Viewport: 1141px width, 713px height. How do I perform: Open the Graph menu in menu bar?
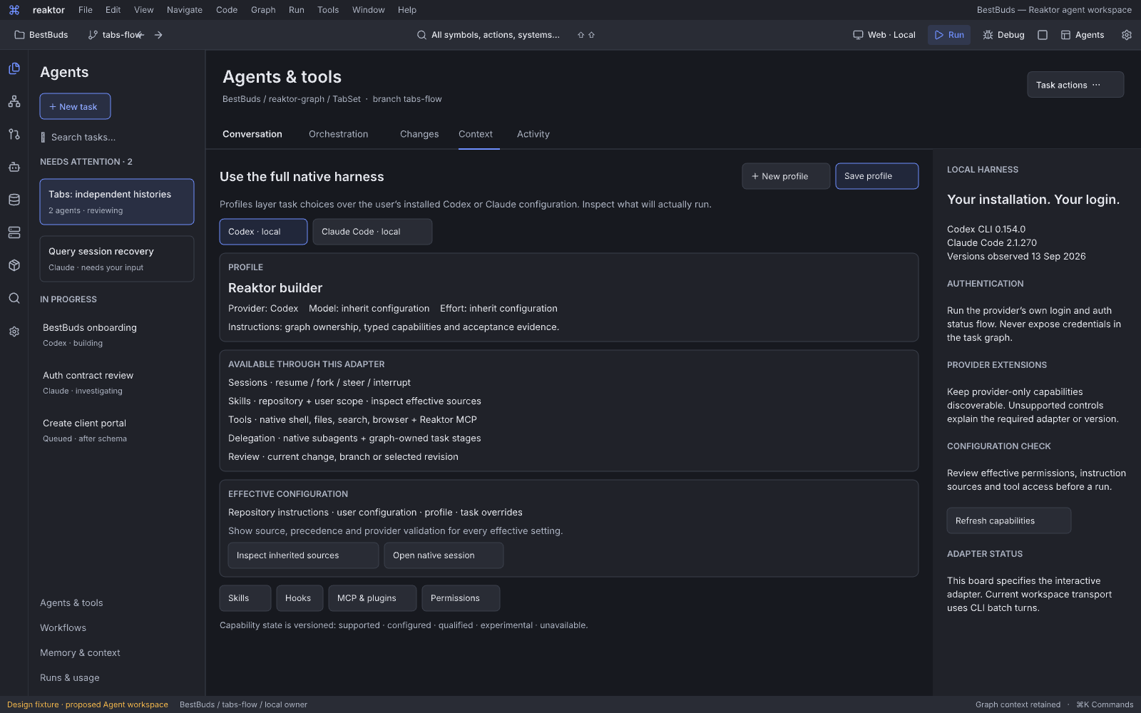point(263,10)
